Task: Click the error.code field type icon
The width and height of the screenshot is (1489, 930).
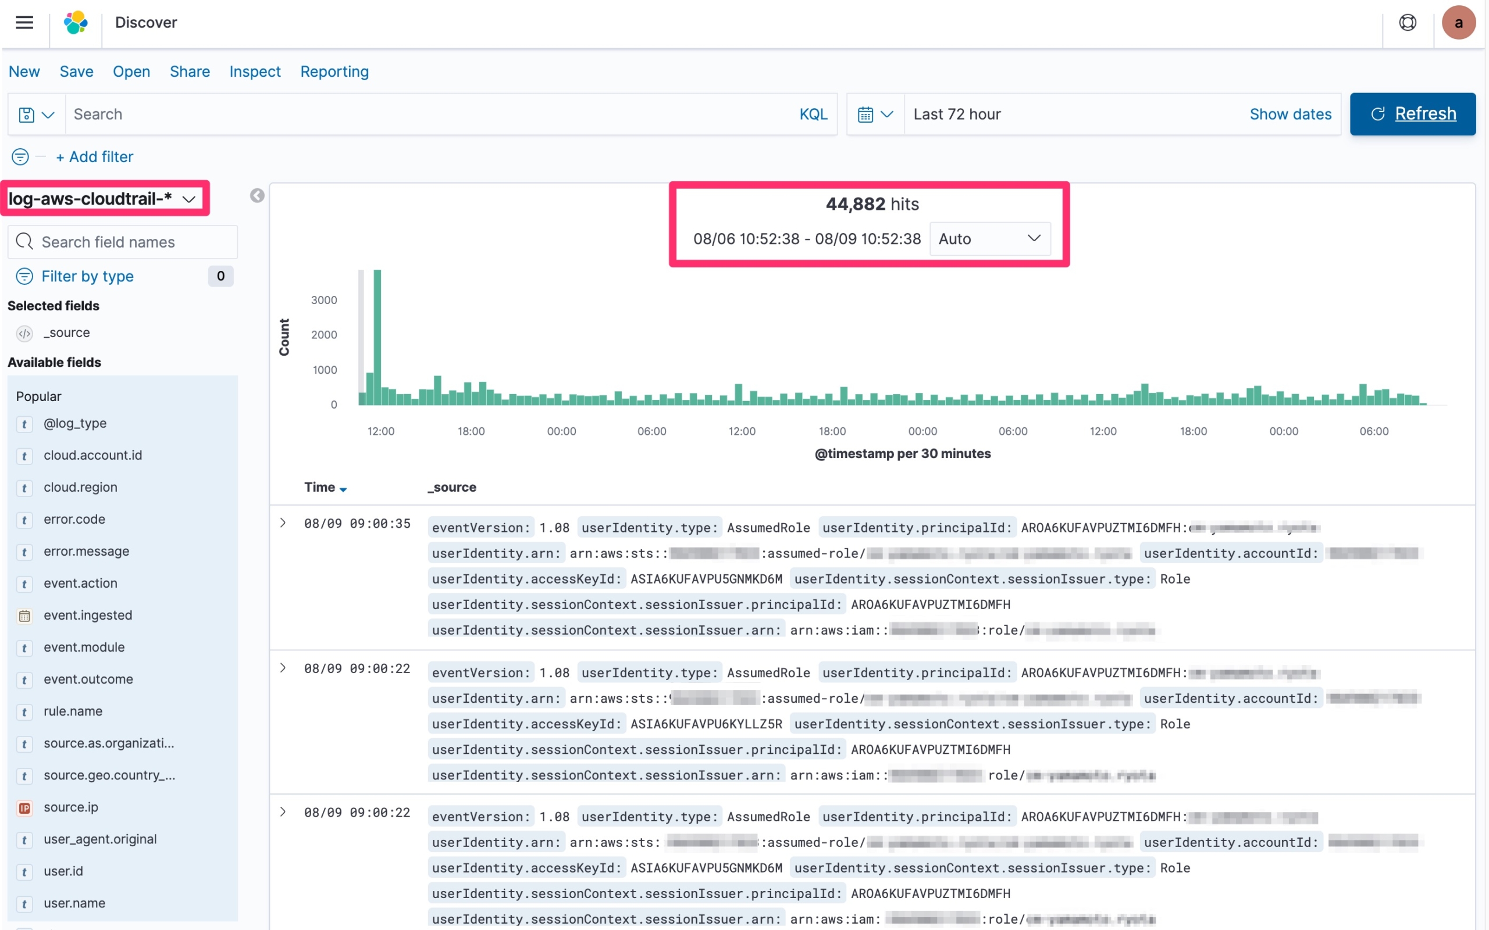Action: 24,520
